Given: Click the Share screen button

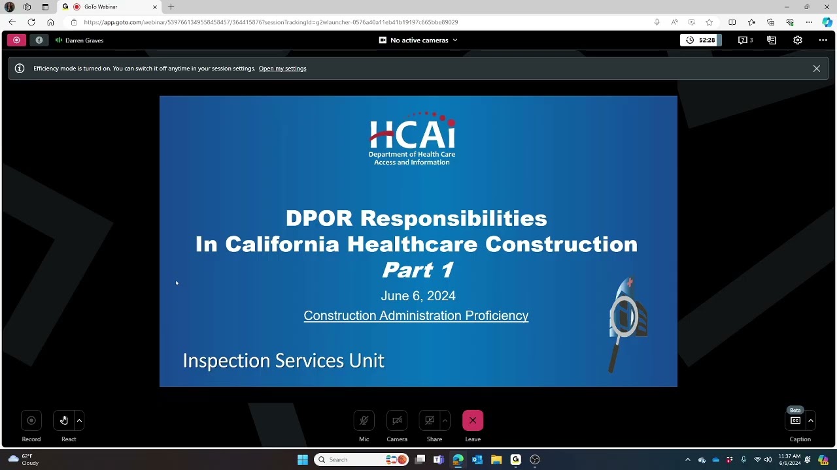Looking at the screenshot, I should click(x=430, y=420).
